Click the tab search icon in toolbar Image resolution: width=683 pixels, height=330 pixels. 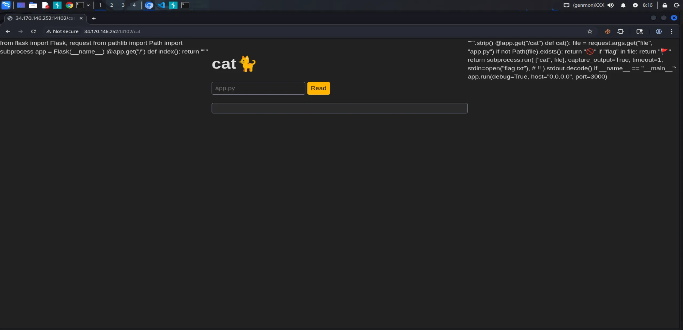[639, 31]
